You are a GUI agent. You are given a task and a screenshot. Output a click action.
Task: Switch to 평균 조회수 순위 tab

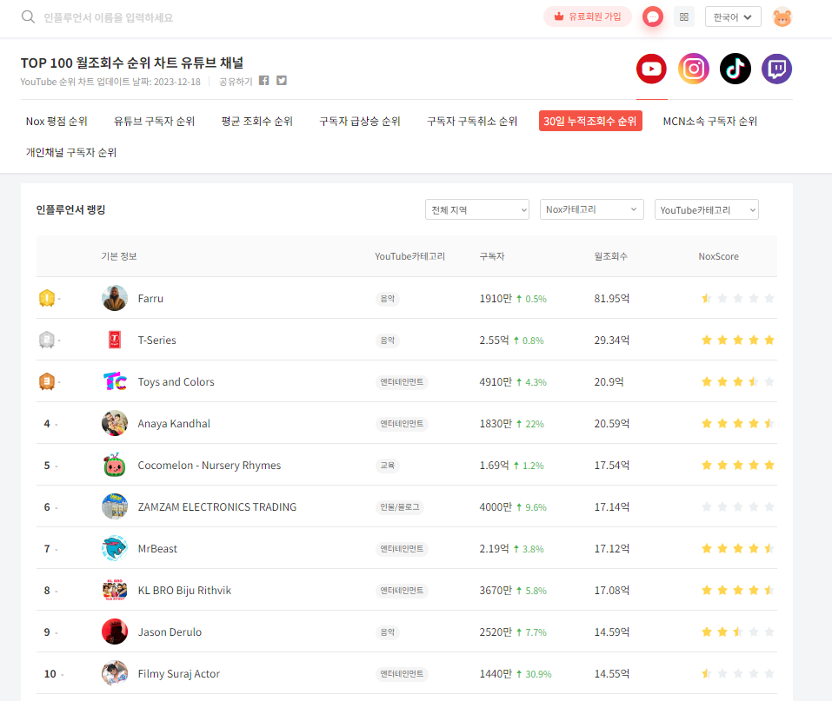coord(257,121)
